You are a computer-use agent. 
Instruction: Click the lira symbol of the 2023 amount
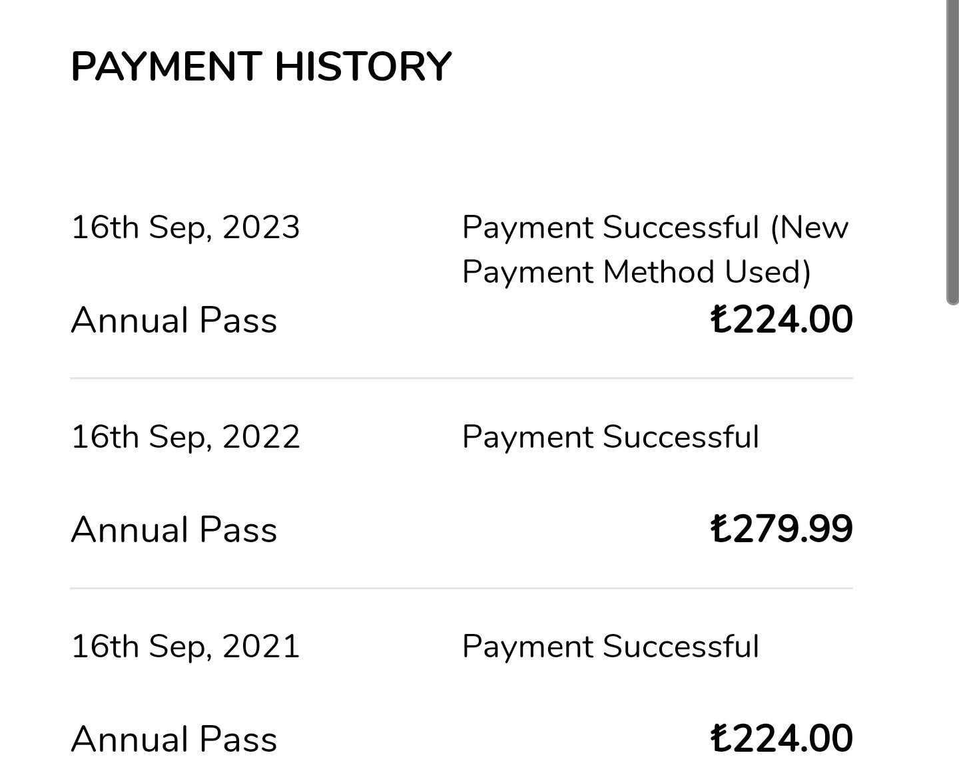click(x=722, y=319)
